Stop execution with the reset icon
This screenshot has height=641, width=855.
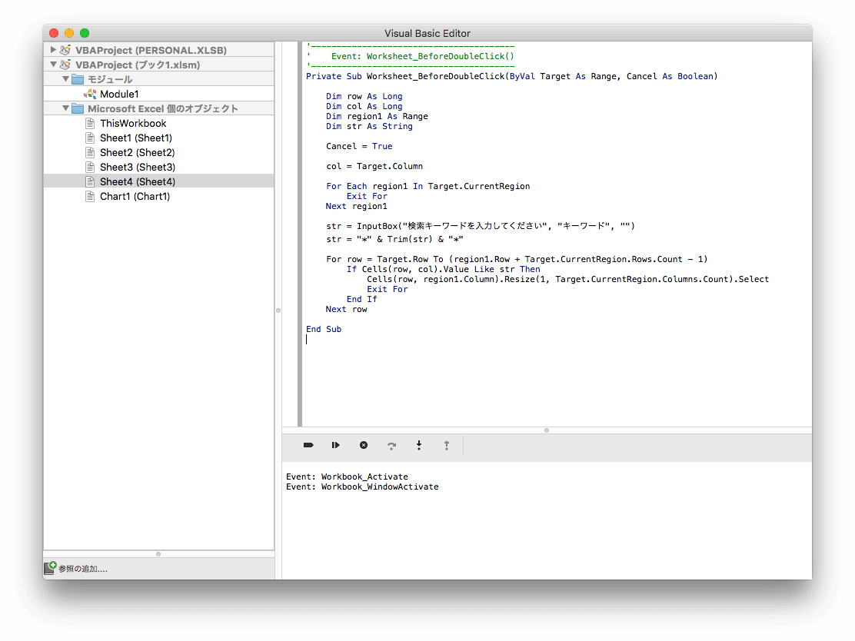[x=364, y=445]
